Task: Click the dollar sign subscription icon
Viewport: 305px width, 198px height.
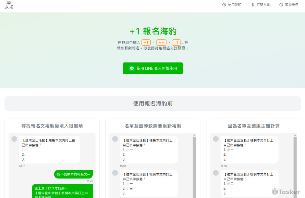Action: click(253, 5)
